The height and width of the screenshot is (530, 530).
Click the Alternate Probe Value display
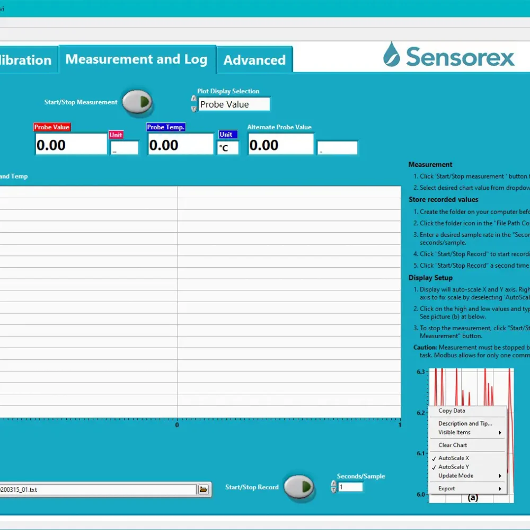(280, 145)
